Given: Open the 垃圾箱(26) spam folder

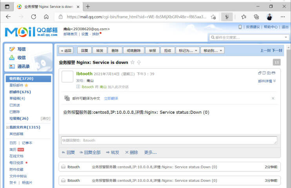Looking at the screenshot, I should [19, 119].
